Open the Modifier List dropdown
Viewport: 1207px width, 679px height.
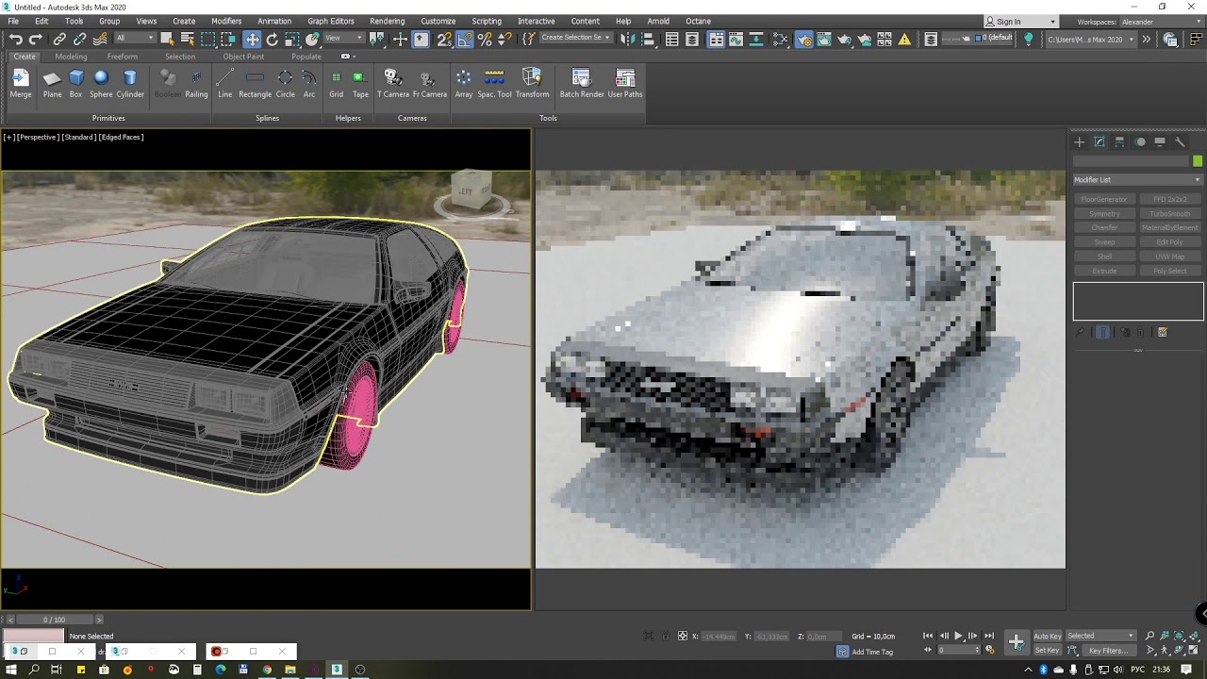coord(1138,179)
